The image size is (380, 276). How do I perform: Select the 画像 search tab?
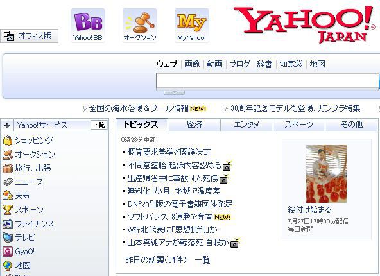point(192,64)
